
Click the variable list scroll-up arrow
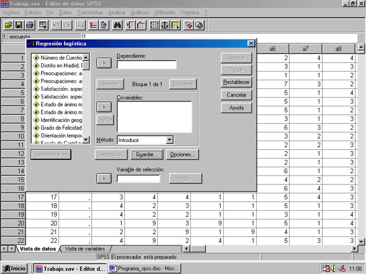click(86, 57)
